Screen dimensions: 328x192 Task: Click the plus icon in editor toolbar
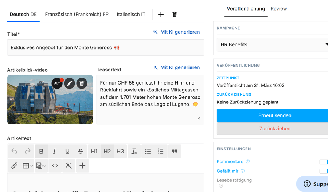click(x=82, y=166)
